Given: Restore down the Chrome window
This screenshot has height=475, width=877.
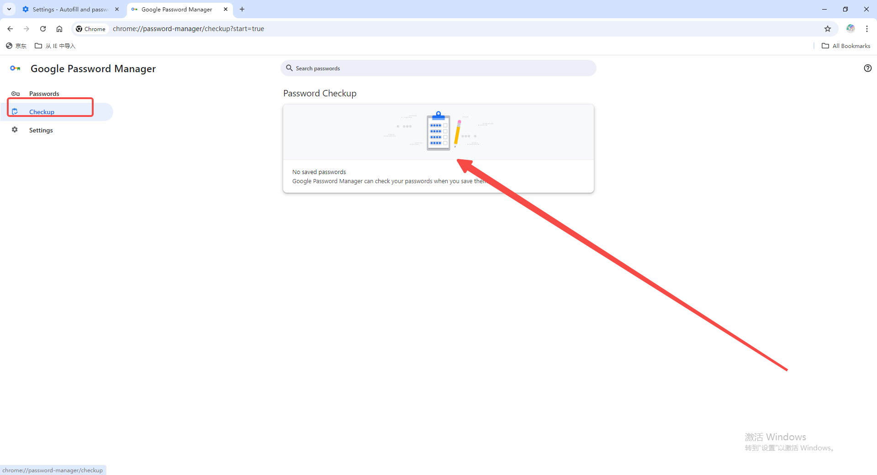Looking at the screenshot, I should pyautogui.click(x=845, y=9).
